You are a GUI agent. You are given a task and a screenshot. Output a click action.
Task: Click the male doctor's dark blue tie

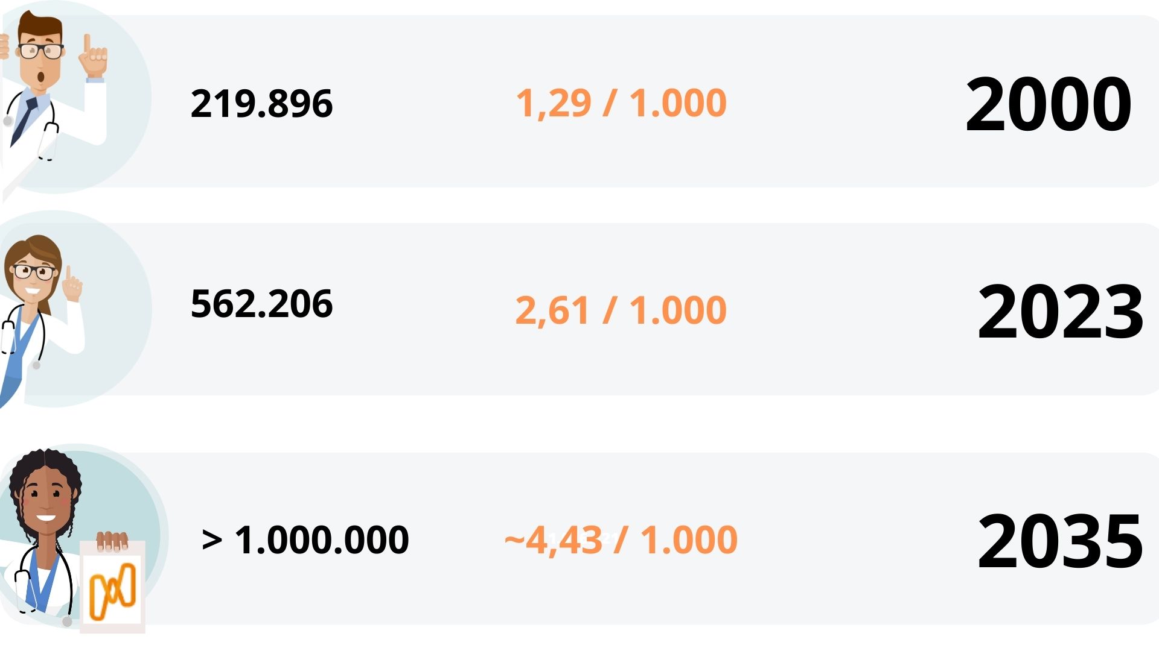[x=24, y=119]
